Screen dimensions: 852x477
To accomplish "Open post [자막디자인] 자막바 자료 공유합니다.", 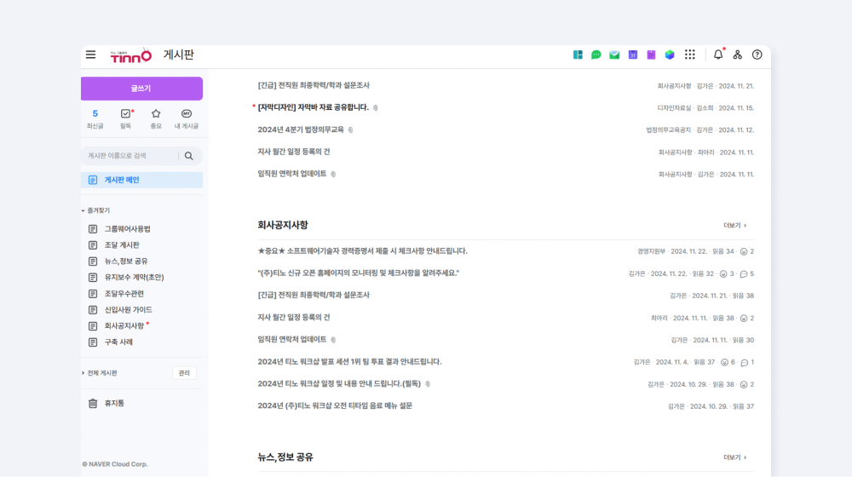I will 313,107.
